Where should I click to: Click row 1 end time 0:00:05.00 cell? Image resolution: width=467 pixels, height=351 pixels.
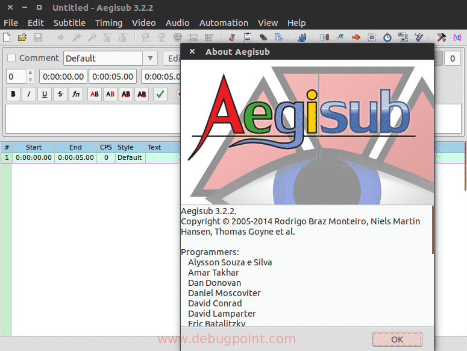pos(76,157)
